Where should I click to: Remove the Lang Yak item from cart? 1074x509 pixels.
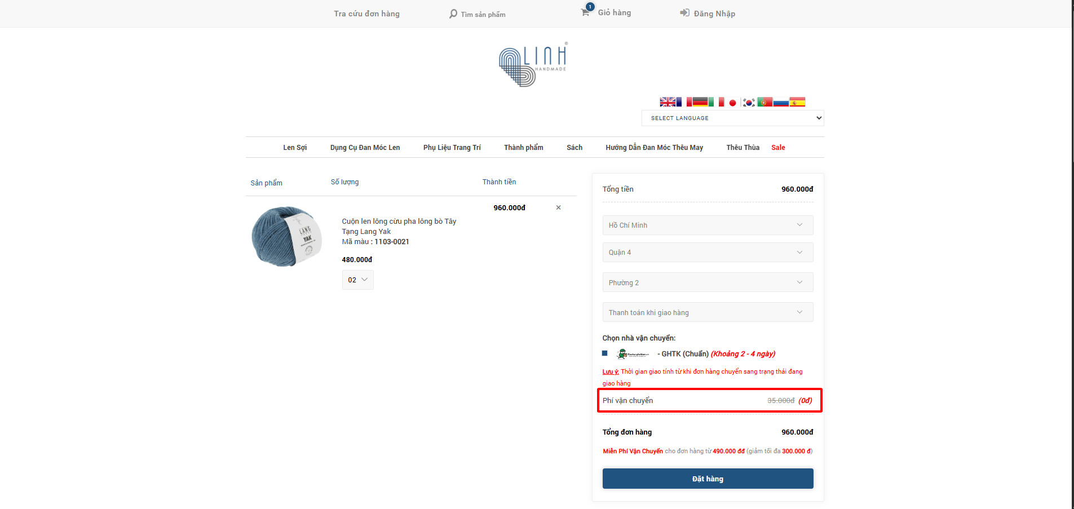[x=558, y=207]
